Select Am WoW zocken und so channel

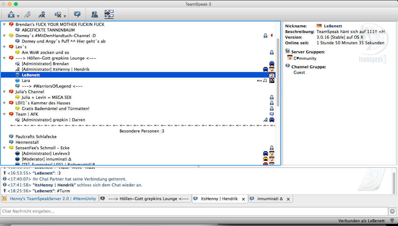[46, 52]
